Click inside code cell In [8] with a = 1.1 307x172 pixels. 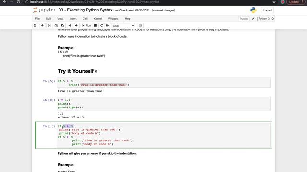(x=164, y=104)
